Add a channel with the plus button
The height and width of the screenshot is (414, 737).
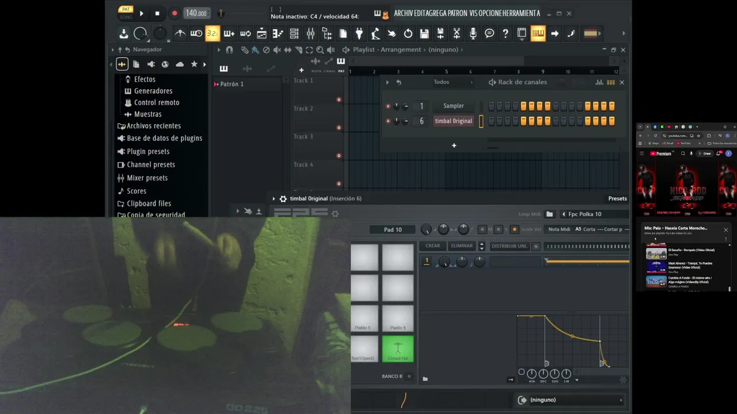(454, 145)
